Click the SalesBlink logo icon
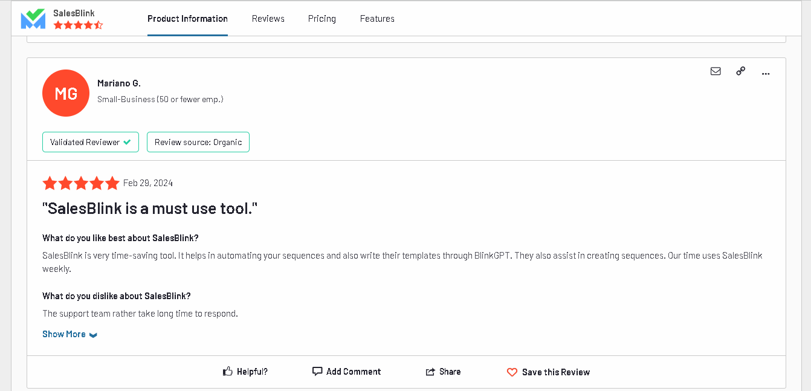811x391 pixels. (x=33, y=19)
